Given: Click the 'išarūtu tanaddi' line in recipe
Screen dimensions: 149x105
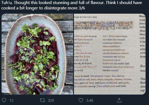Looking at the screenshot, I should 110,71.
